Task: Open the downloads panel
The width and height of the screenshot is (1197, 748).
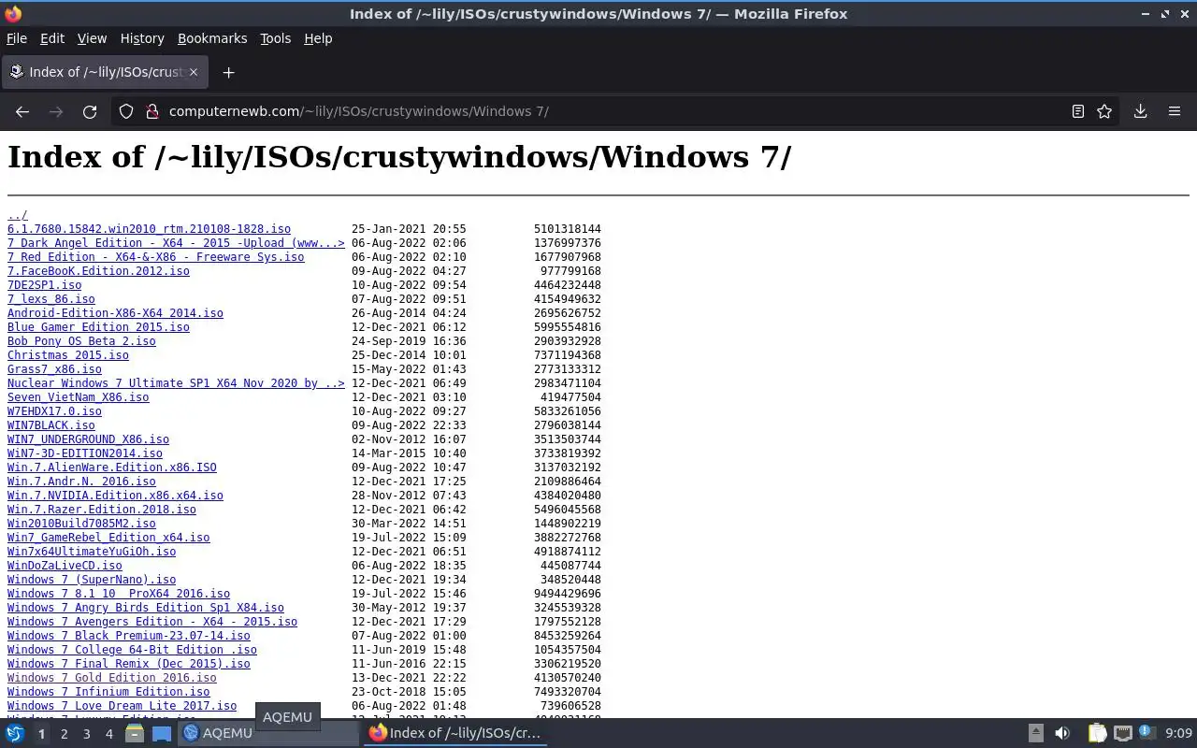Action: tap(1141, 111)
